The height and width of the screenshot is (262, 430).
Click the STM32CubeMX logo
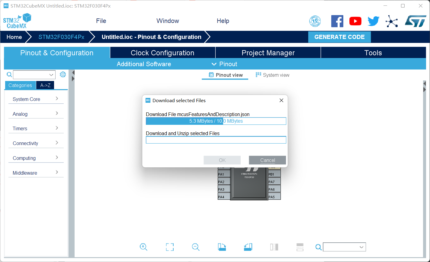click(17, 21)
